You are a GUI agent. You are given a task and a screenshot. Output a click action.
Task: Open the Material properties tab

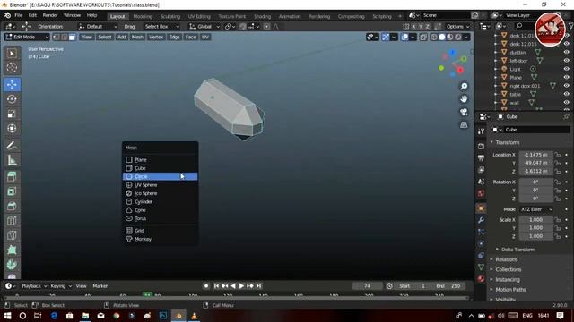(481, 279)
